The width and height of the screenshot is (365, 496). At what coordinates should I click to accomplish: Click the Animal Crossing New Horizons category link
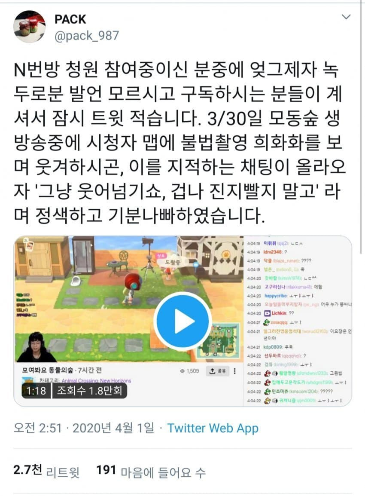click(x=96, y=380)
